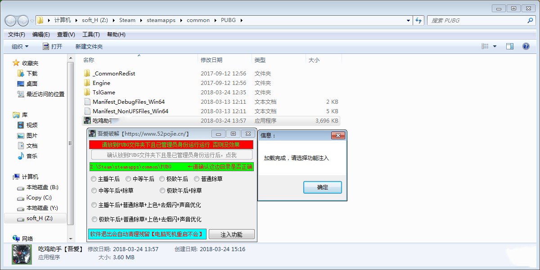Screen dimensions: 540x270
Task: Click the 计算机 breadcrumb segment
Action: (63, 20)
